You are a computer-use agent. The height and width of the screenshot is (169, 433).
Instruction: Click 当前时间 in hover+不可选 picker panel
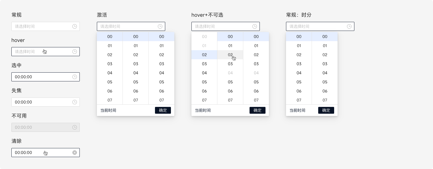(203, 110)
